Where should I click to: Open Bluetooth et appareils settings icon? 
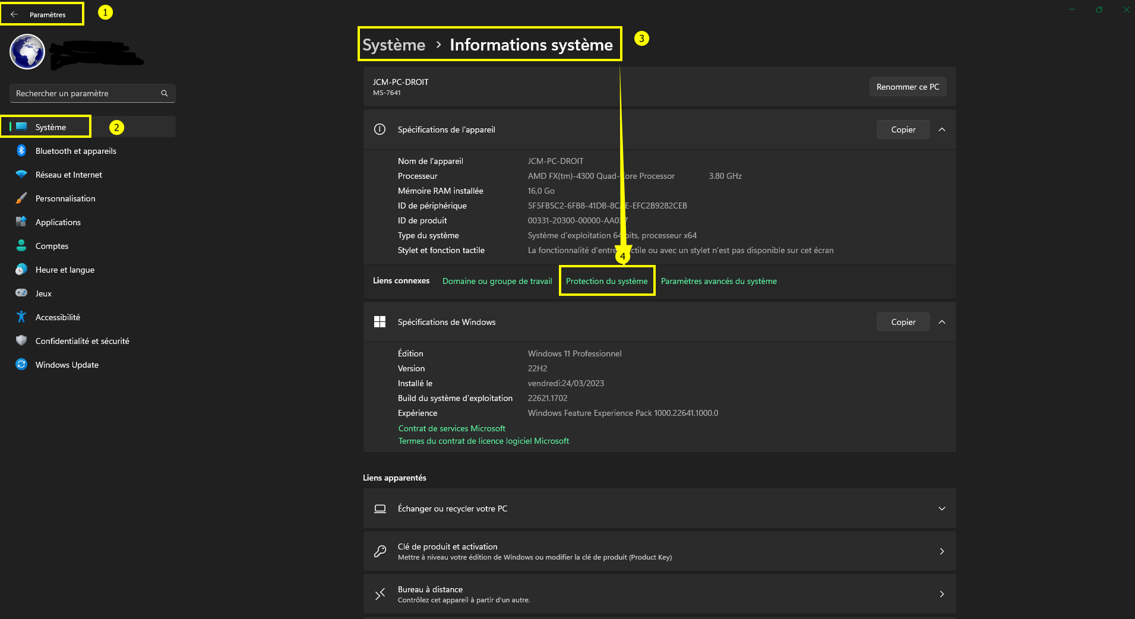(21, 151)
